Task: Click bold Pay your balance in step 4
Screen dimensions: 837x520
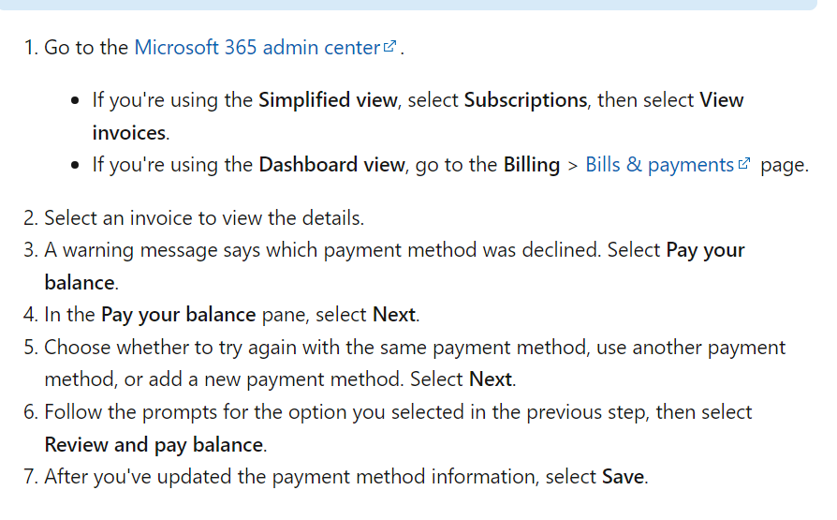Action: point(178,315)
